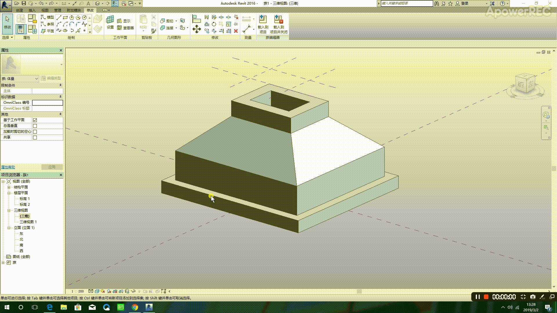Expand the 结构平面 tree node

pos(9,187)
